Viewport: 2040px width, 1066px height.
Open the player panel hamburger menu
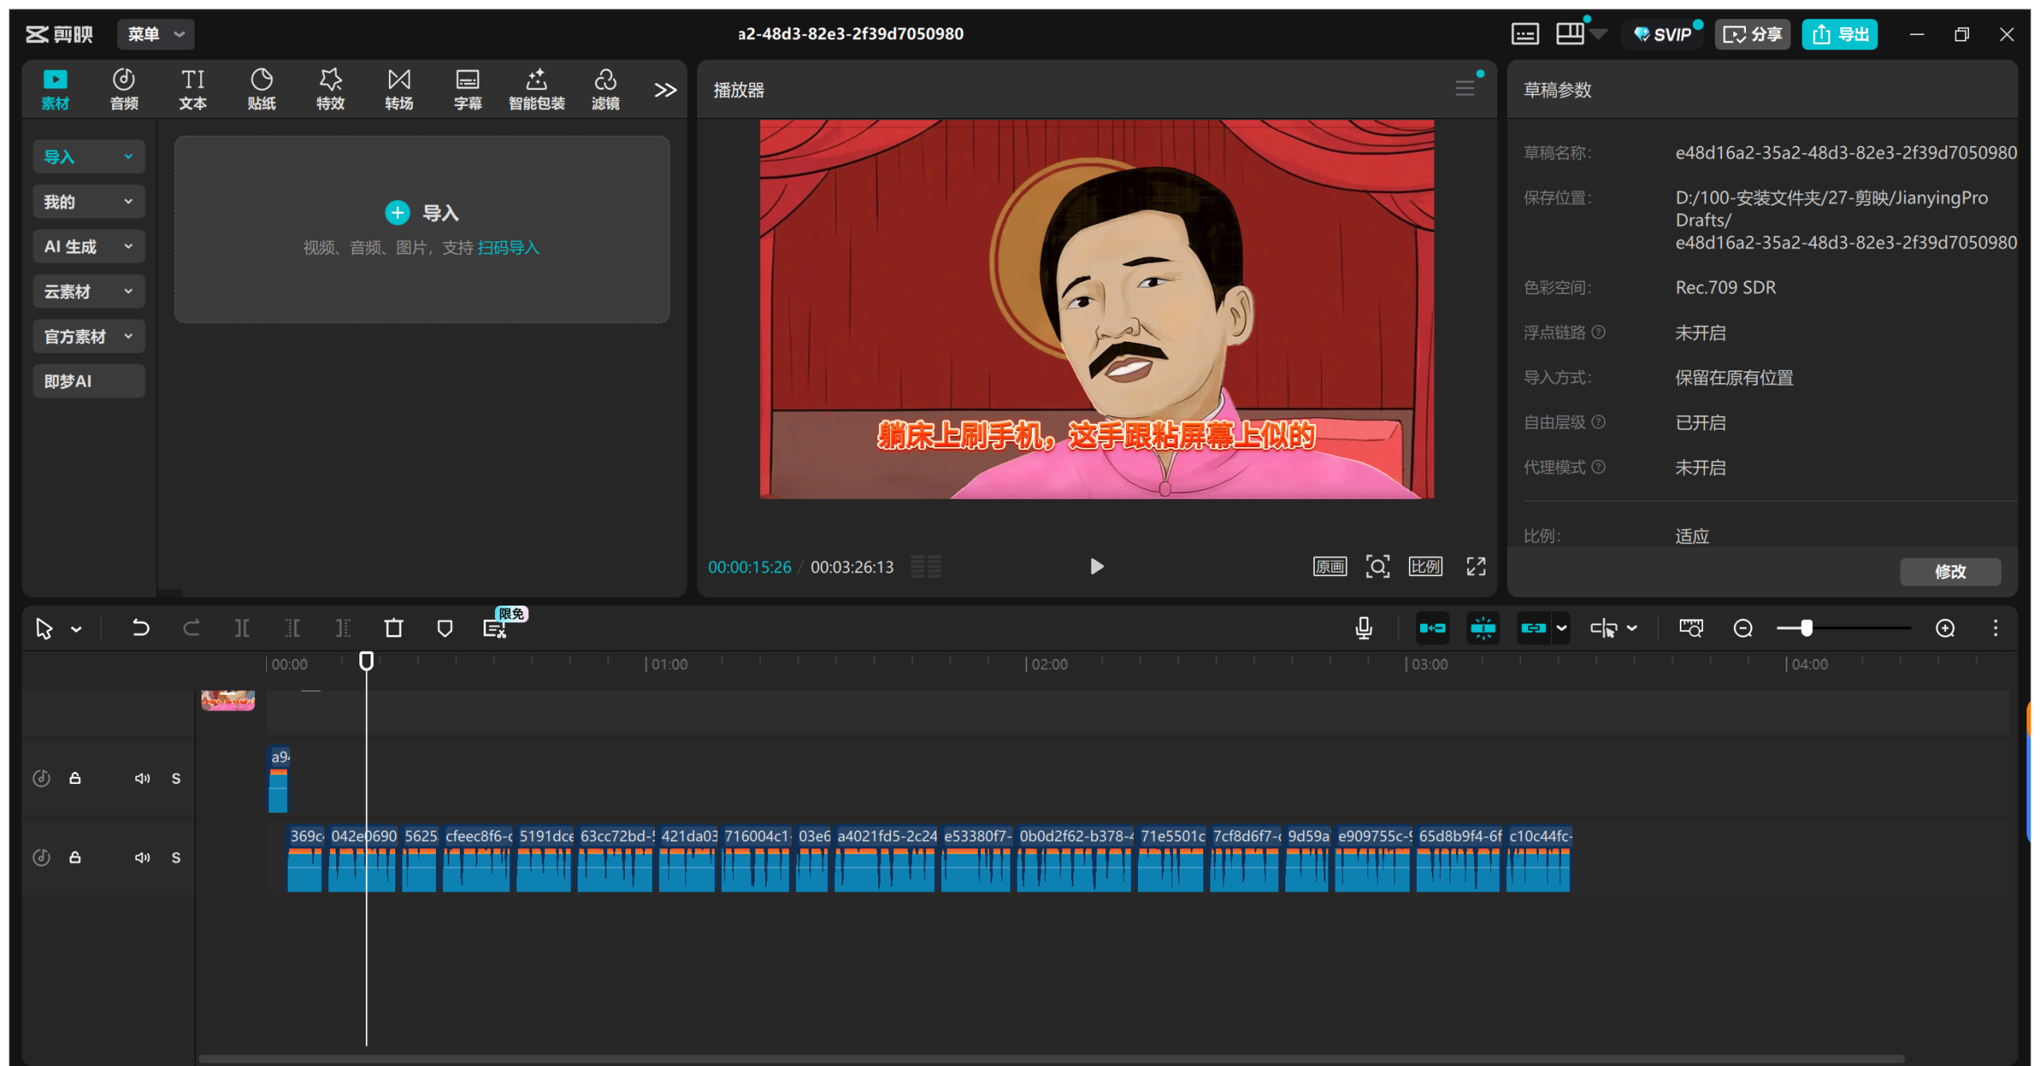tap(1465, 88)
